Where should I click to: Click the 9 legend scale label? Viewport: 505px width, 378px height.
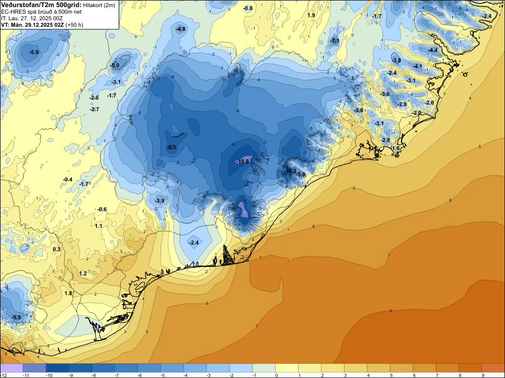coord(483,375)
